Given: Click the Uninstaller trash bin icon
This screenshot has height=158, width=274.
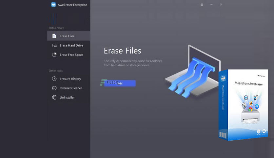Looking at the screenshot, I should [x=54, y=98].
